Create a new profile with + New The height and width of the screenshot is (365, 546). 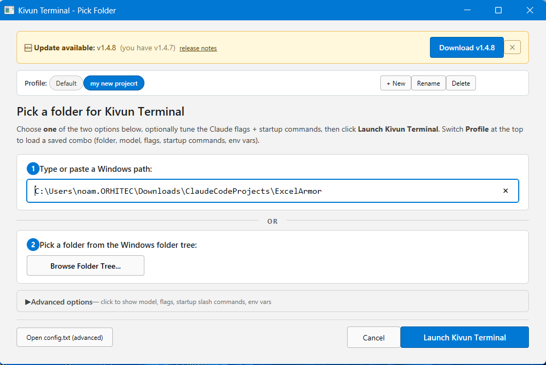click(x=396, y=83)
